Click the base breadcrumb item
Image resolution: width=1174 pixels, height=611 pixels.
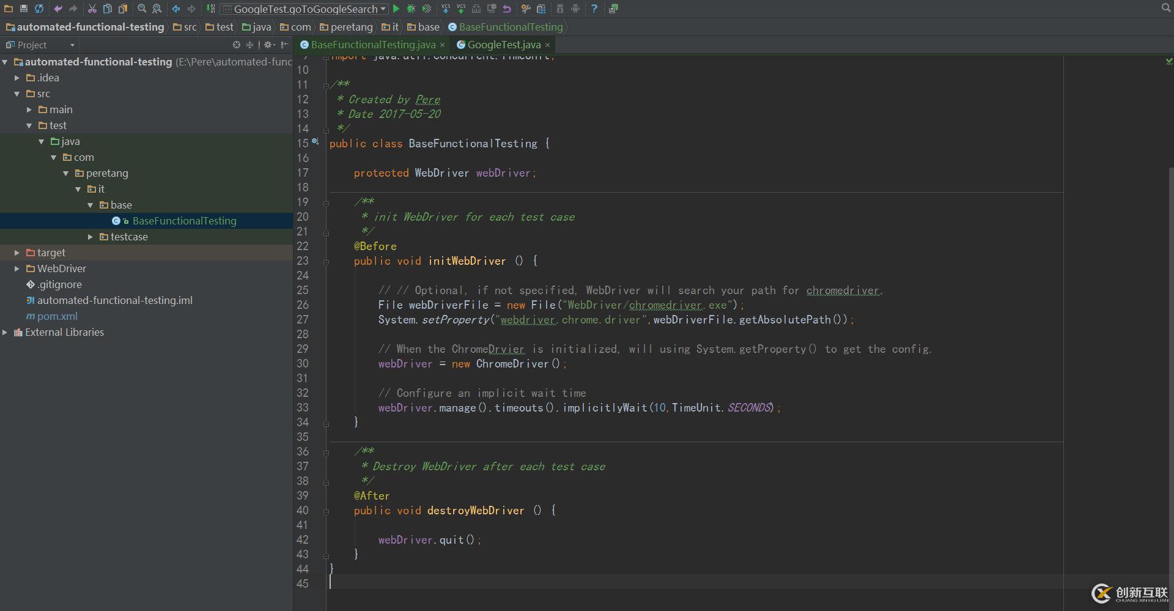point(424,27)
